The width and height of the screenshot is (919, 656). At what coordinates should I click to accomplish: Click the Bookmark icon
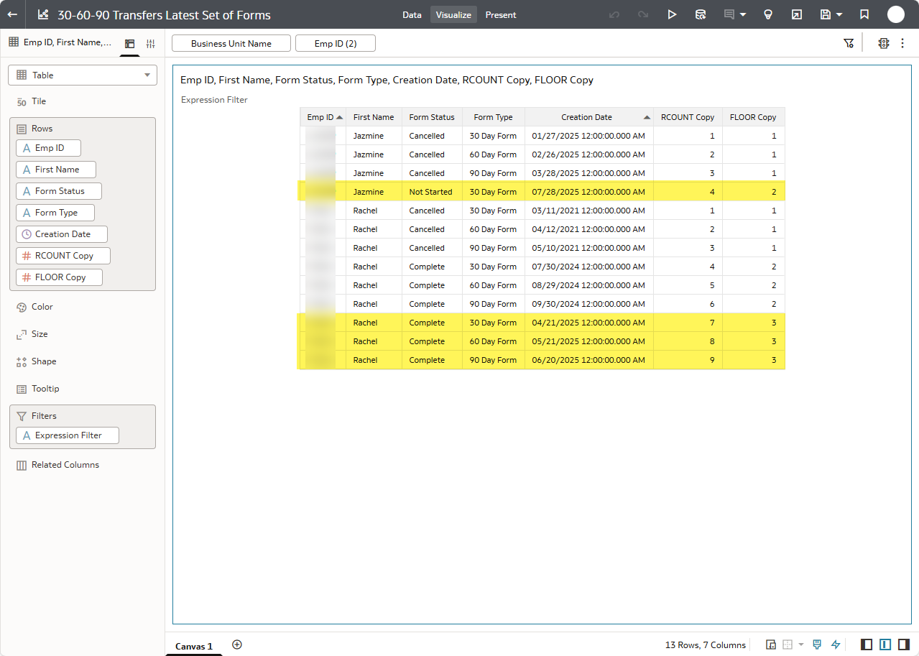pos(864,14)
